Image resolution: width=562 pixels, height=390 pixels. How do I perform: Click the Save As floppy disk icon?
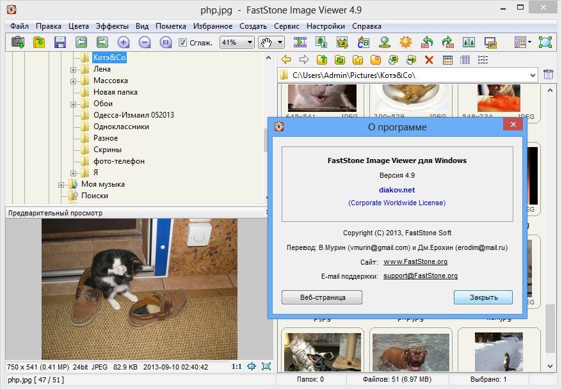click(60, 42)
